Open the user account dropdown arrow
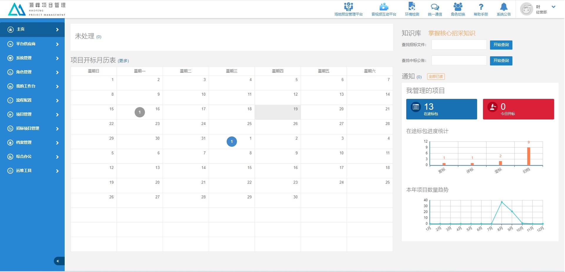565x272 pixels. [554, 7]
